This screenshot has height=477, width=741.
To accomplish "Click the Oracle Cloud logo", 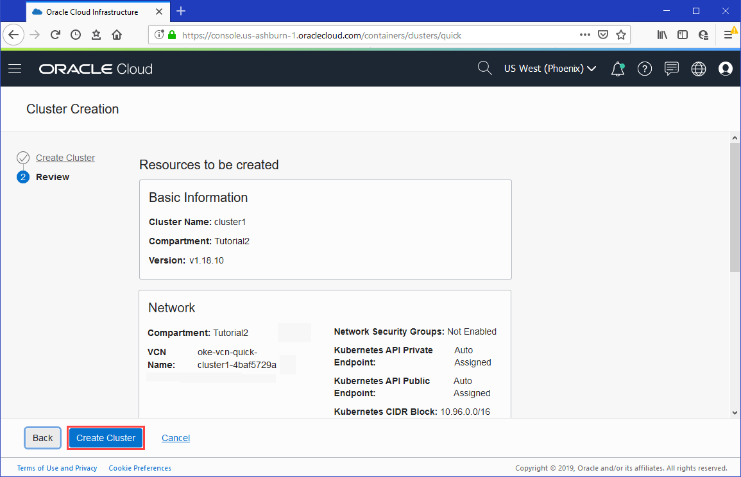I will point(96,69).
